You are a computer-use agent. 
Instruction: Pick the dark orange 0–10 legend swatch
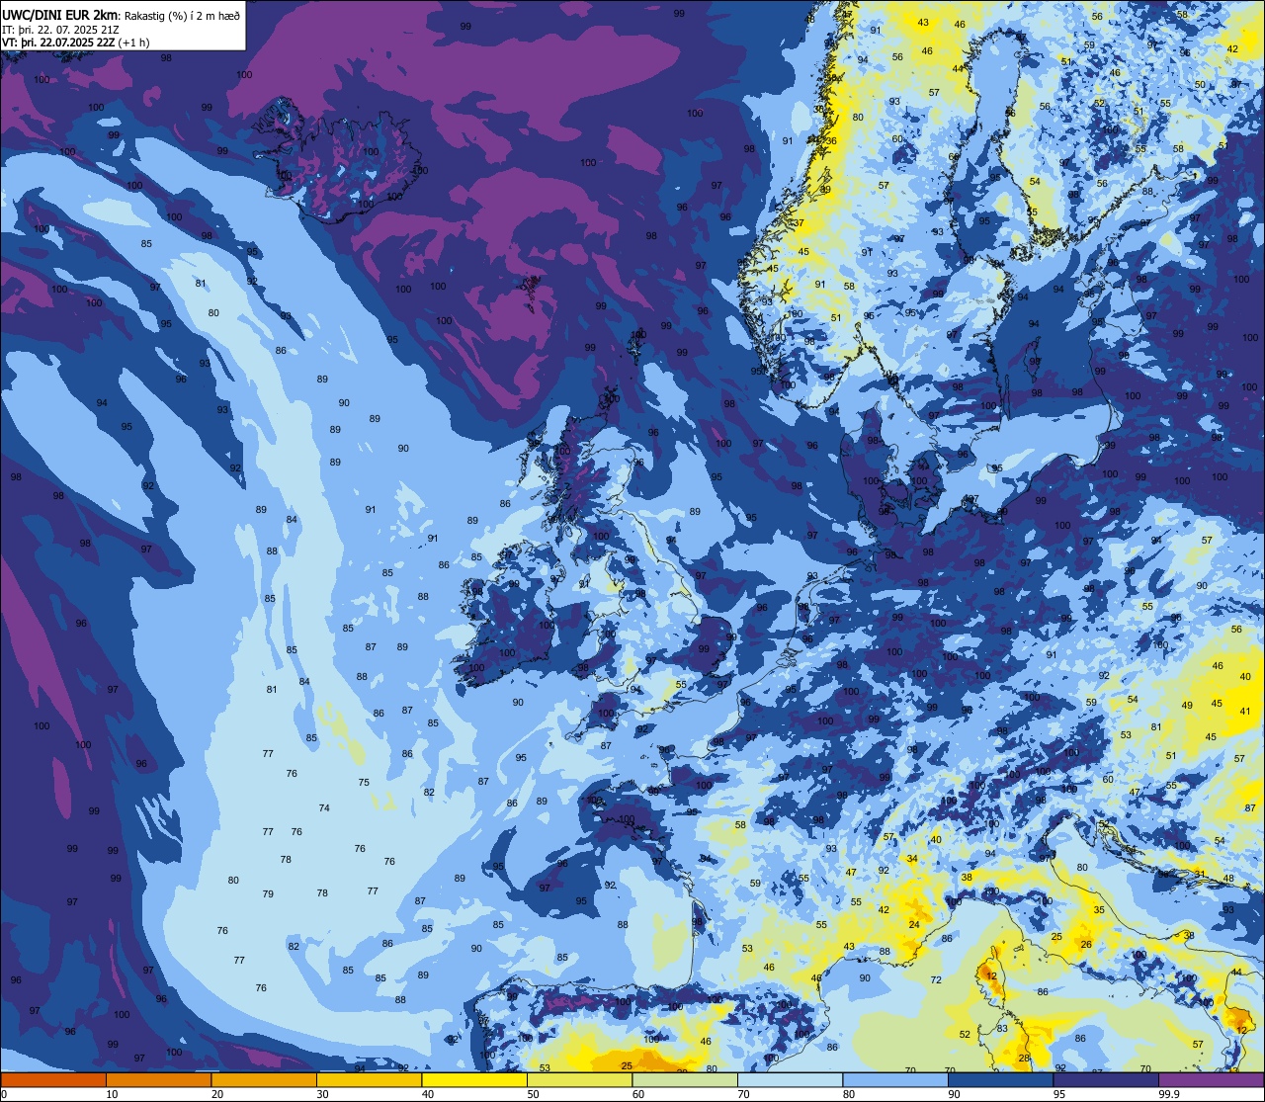pos(53,1079)
